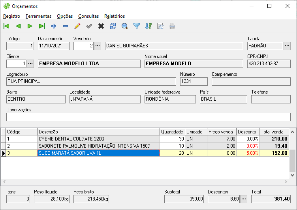Click the pencil edit icon
The image size is (297, 210).
click(x=77, y=26)
